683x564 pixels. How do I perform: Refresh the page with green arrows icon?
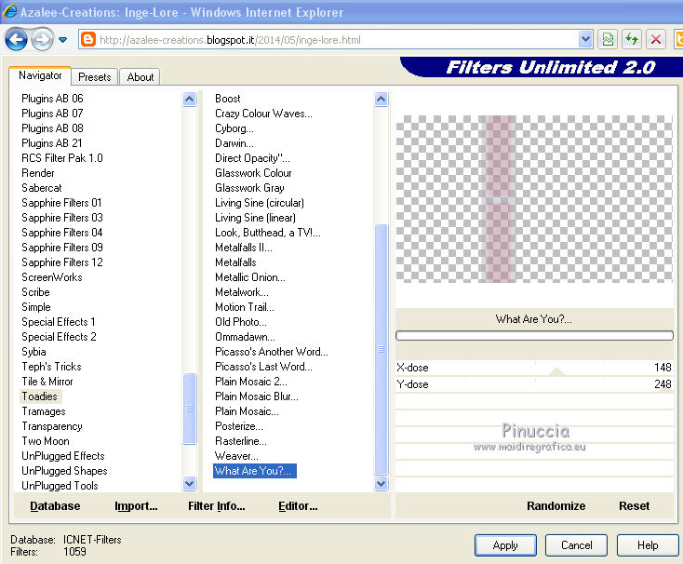632,40
